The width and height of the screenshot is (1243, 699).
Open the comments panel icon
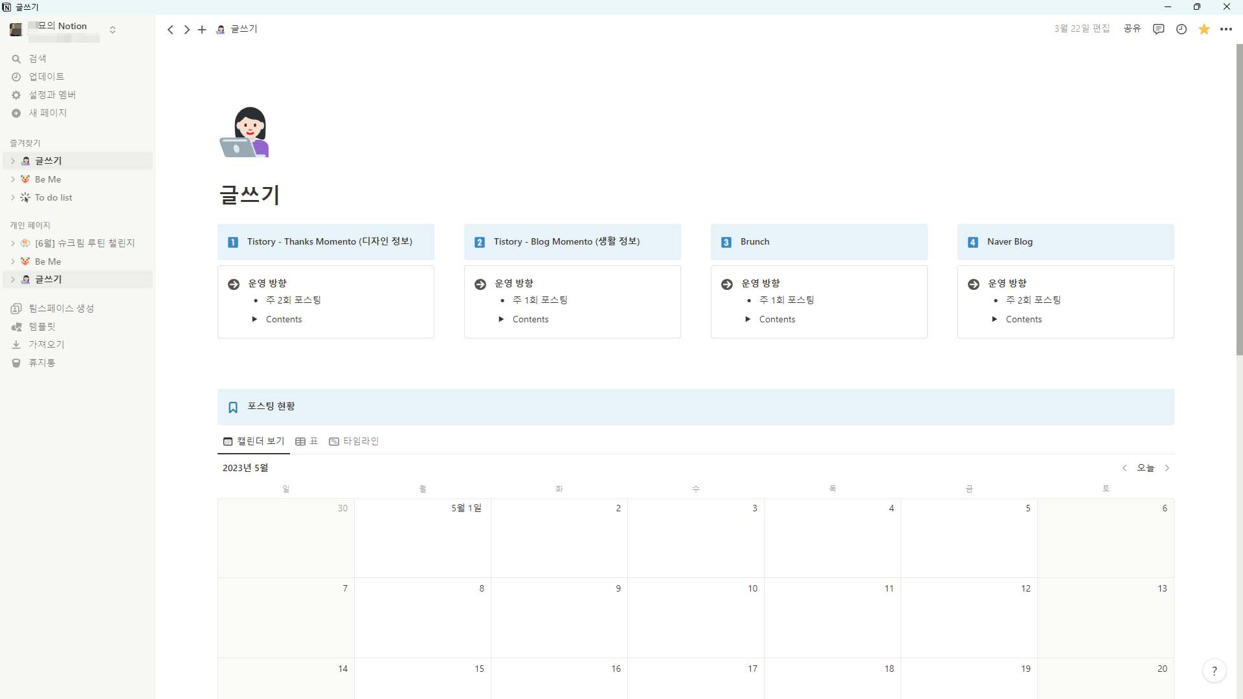tap(1158, 29)
